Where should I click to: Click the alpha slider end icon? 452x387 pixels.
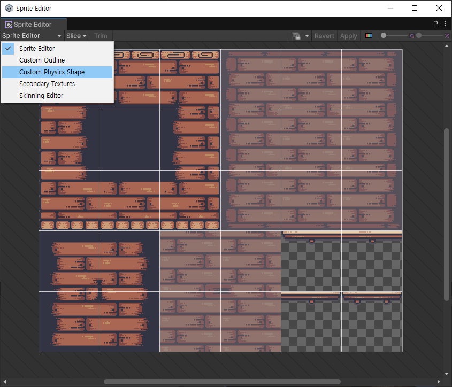click(x=412, y=36)
